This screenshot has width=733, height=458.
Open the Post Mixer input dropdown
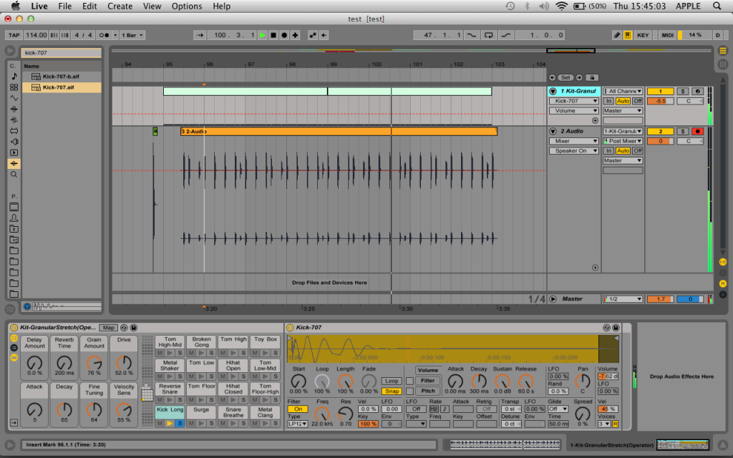coord(623,141)
